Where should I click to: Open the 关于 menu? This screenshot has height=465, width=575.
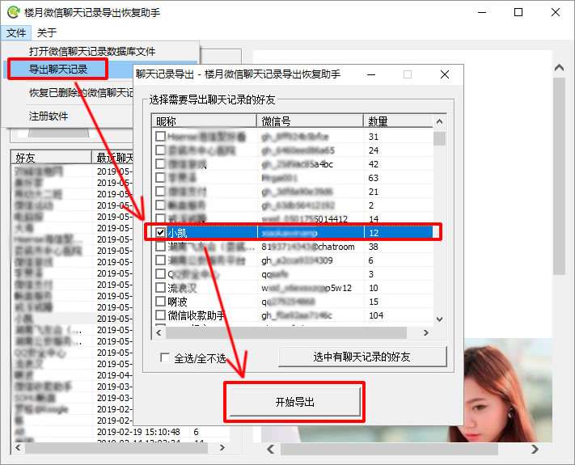(x=47, y=33)
